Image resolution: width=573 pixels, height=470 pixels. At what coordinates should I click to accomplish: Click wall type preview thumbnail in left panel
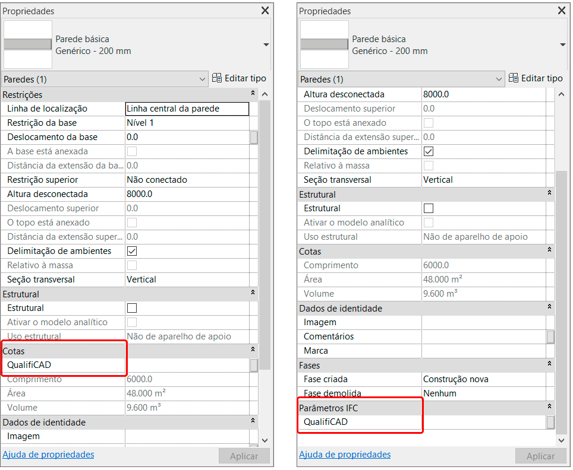coord(28,45)
